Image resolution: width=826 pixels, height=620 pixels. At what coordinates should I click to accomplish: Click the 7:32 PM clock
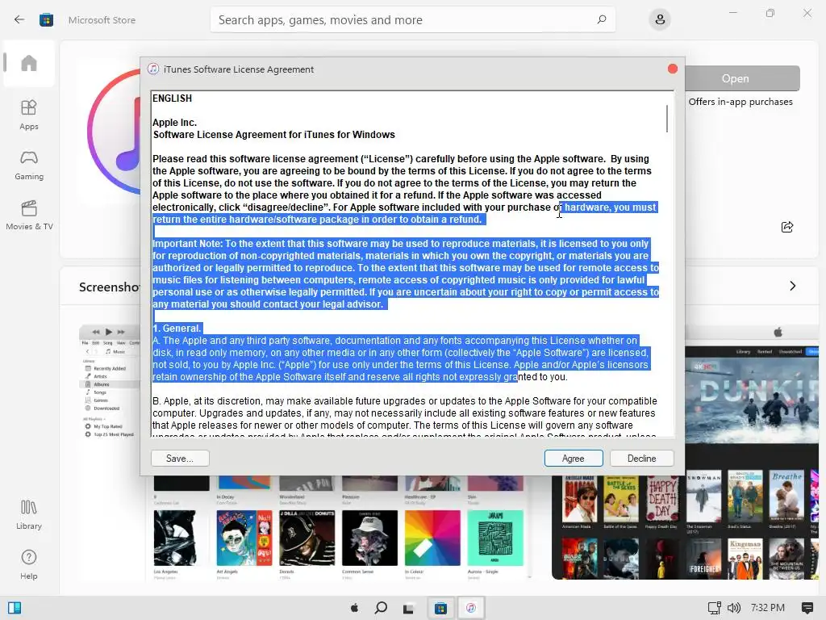[768, 608]
